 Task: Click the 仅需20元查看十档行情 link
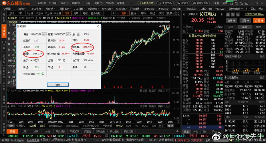point(203,36)
